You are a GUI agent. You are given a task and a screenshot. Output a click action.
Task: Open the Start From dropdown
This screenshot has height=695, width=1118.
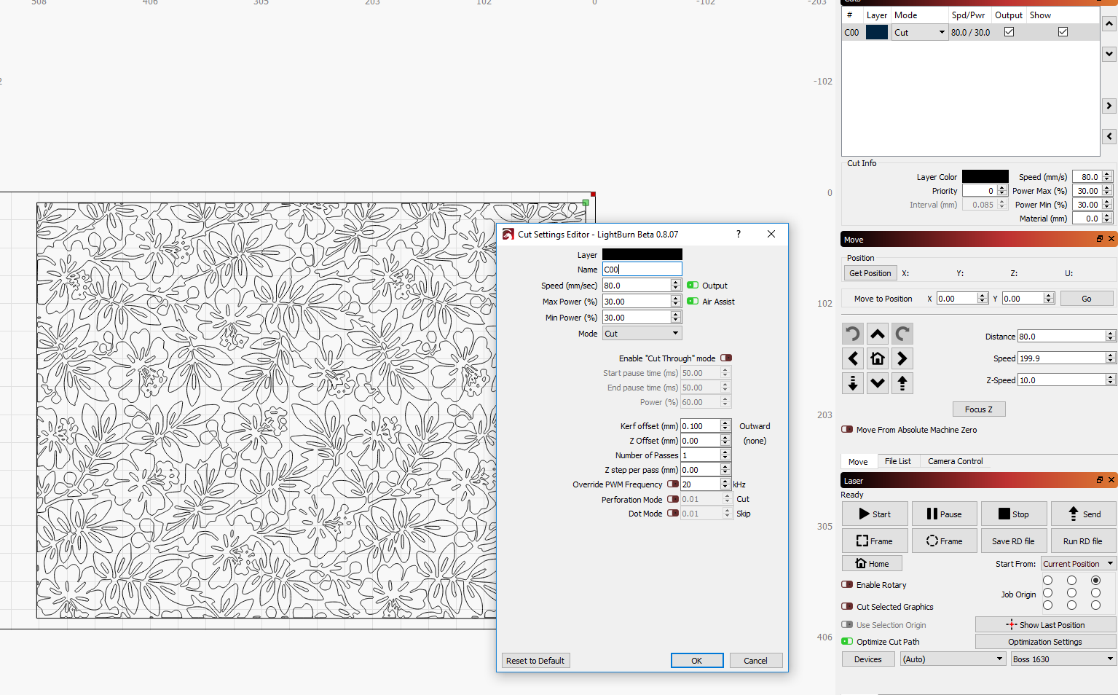click(x=1078, y=563)
